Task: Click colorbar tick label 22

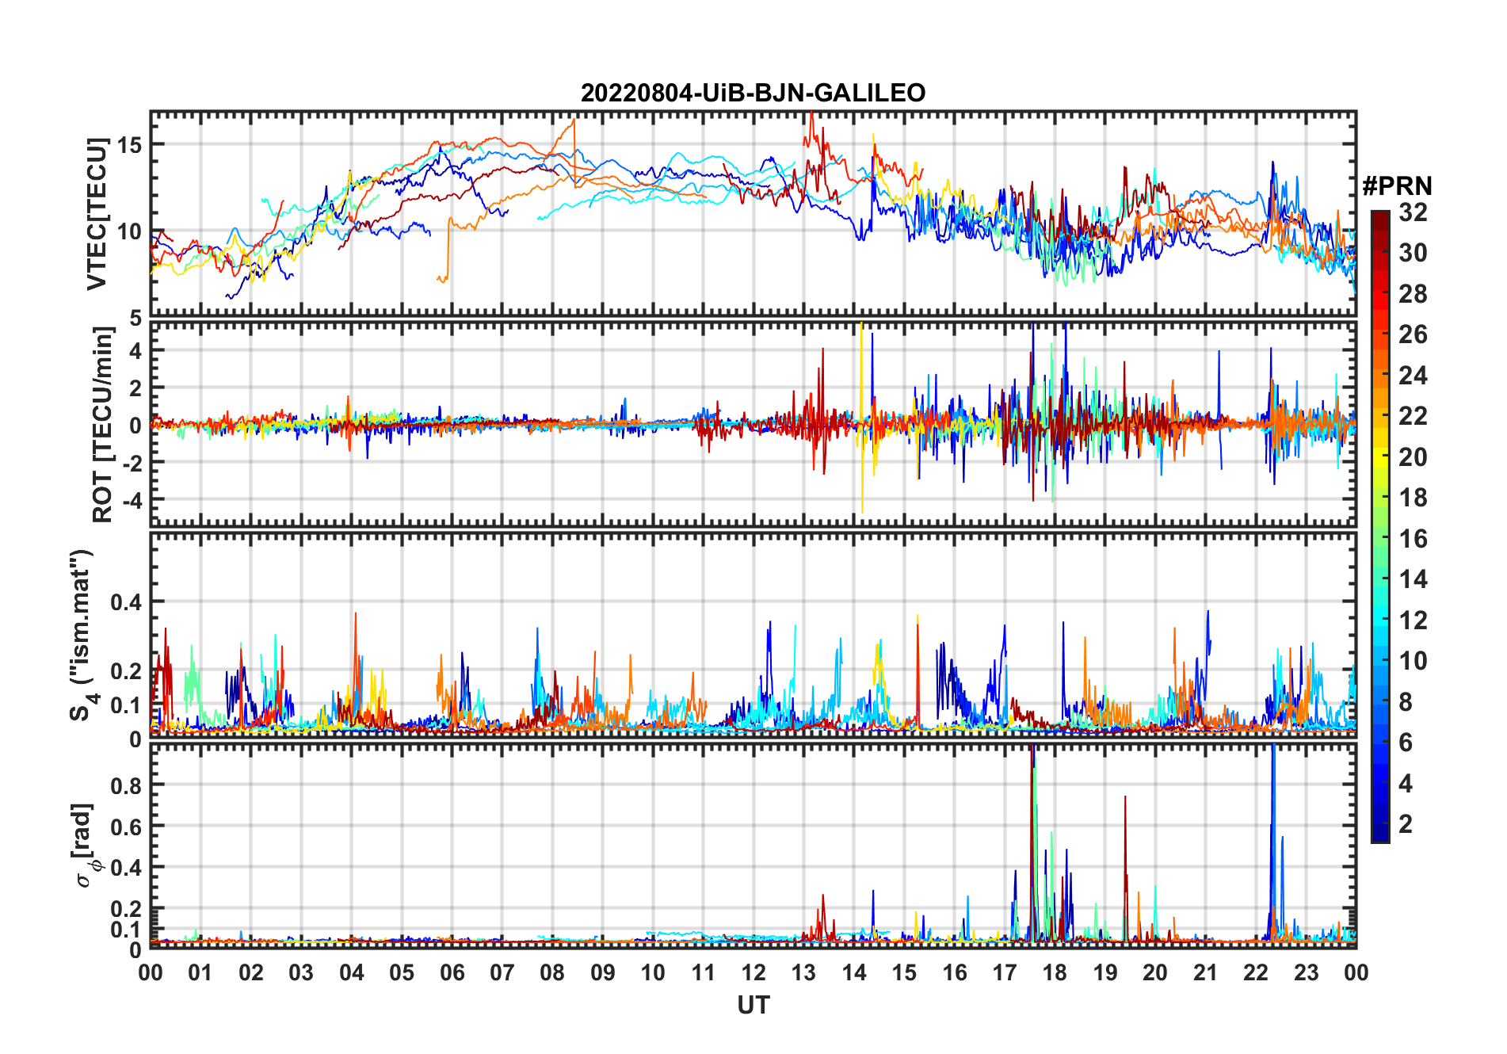Action: [x=1413, y=416]
